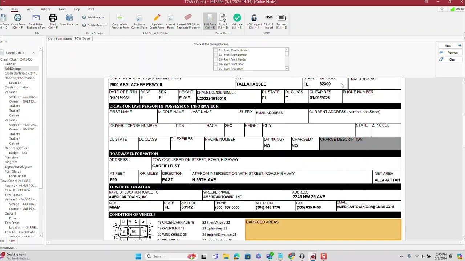Open Microsoft Store from taskbar
465x261 pixels.
click(x=247, y=257)
